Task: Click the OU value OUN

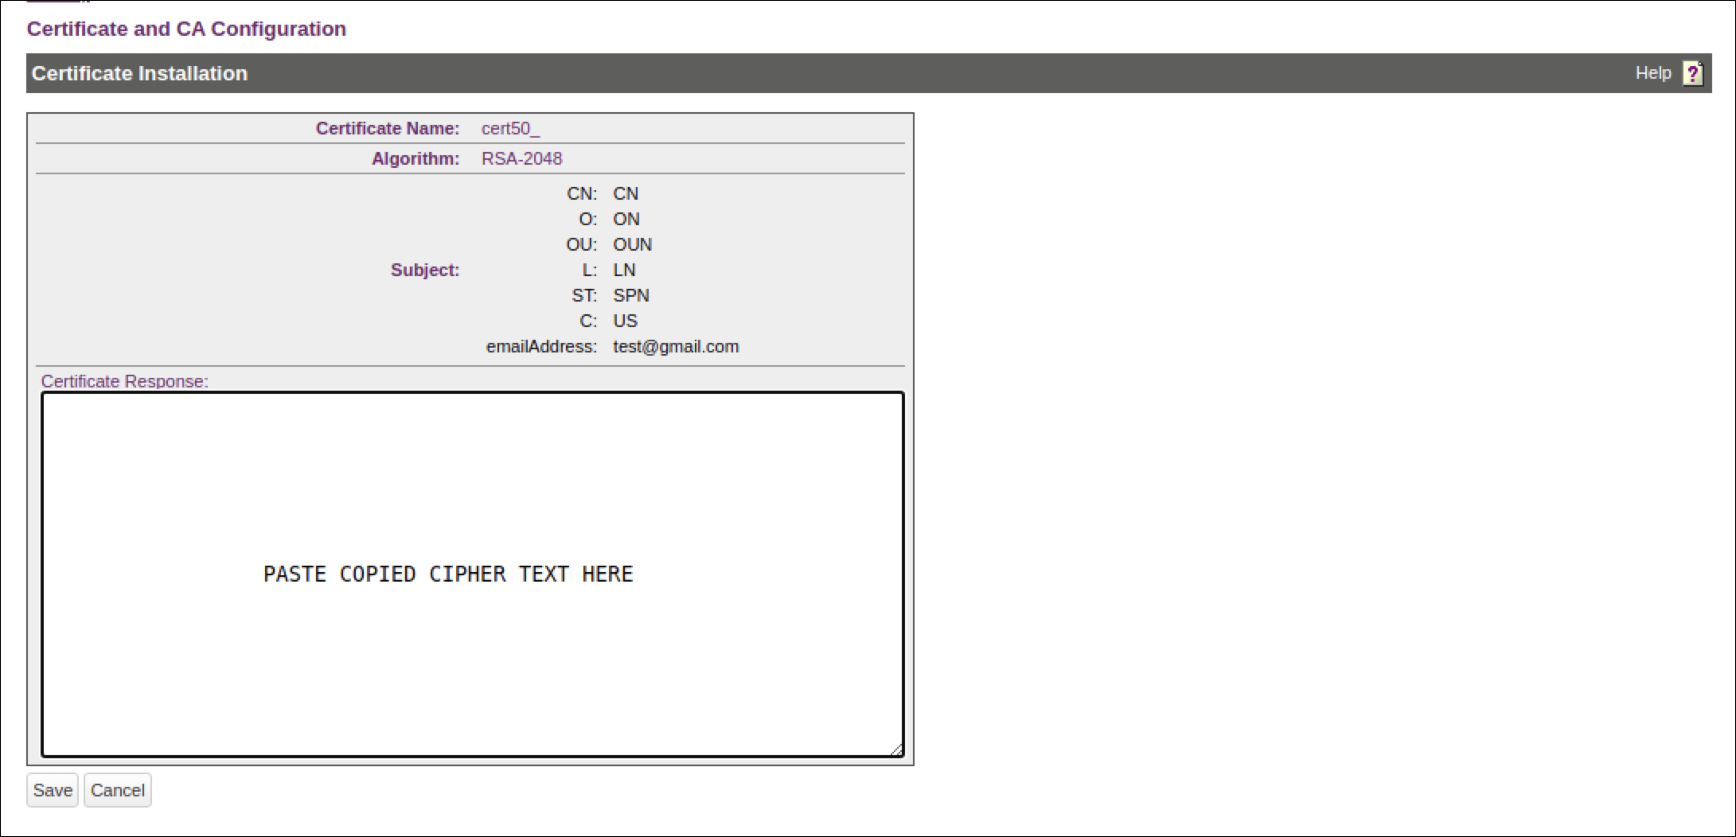Action: 632,244
